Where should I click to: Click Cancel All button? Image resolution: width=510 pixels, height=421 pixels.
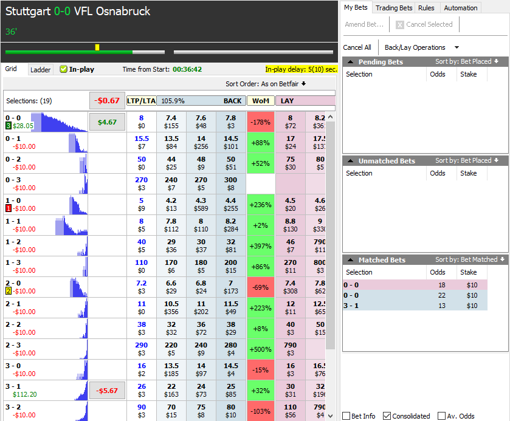(357, 47)
